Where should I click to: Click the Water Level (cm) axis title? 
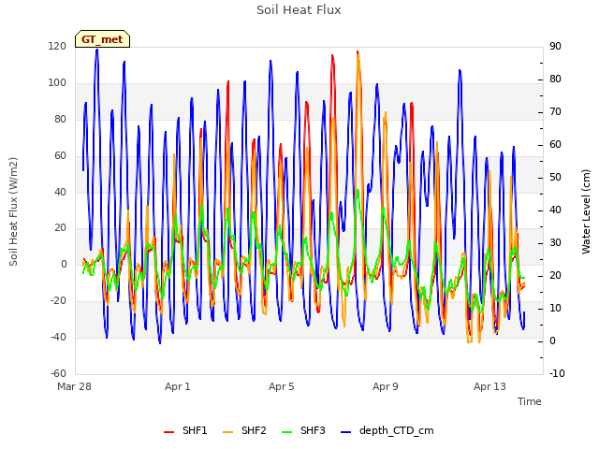586,212
